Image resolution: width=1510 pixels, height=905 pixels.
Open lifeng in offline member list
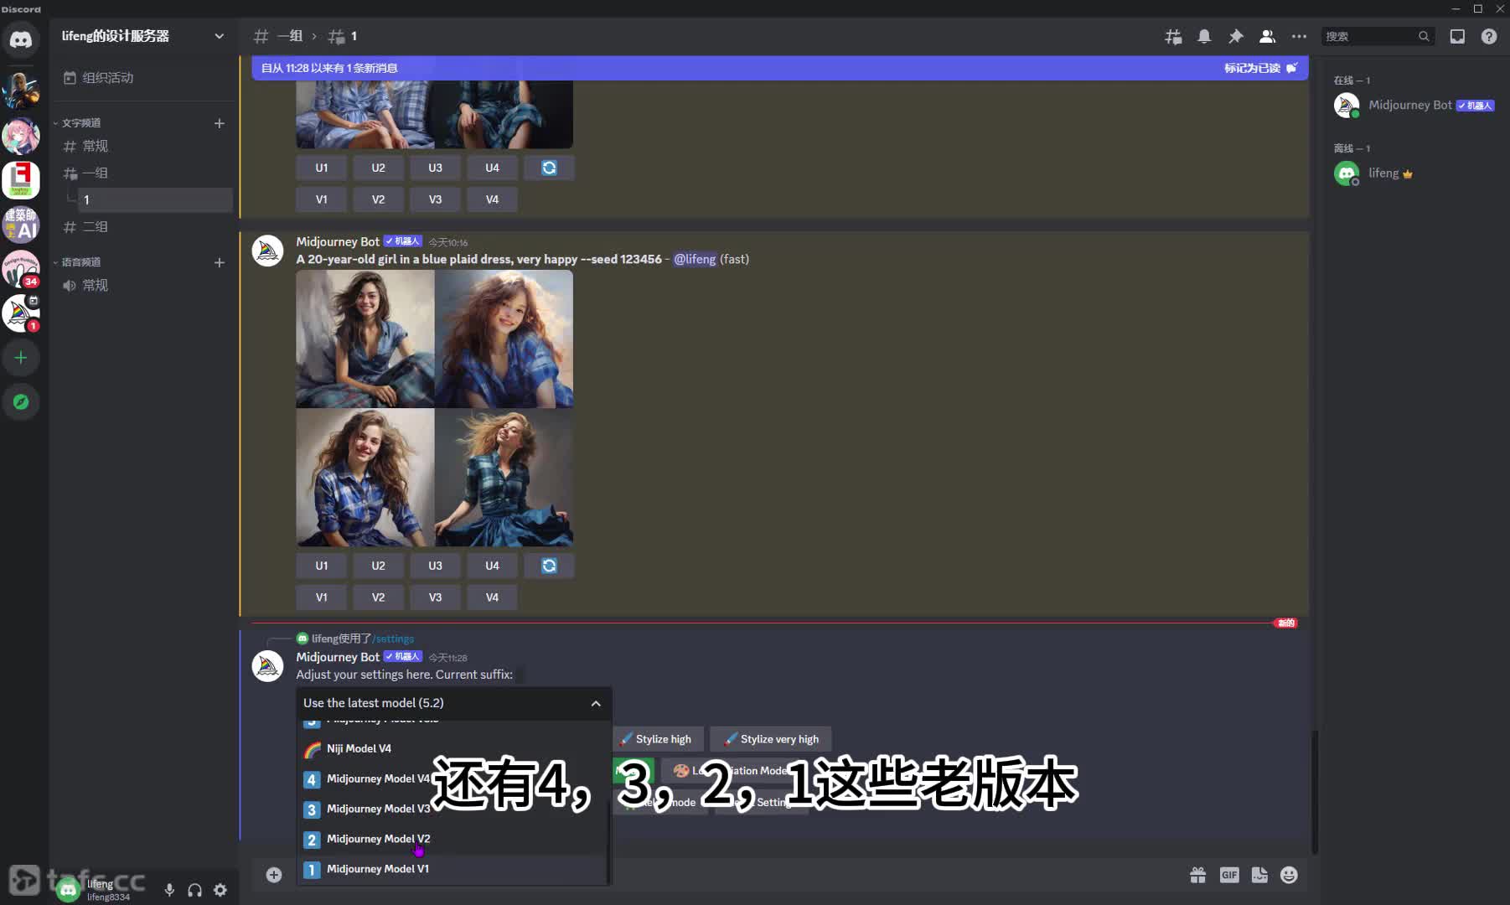[1414, 173]
